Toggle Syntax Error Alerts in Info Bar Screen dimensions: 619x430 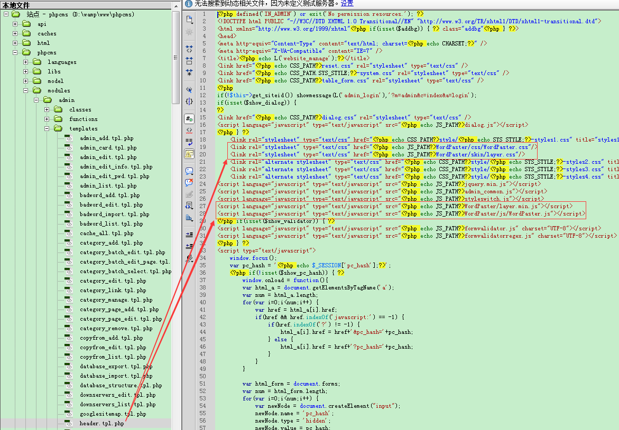click(x=189, y=154)
